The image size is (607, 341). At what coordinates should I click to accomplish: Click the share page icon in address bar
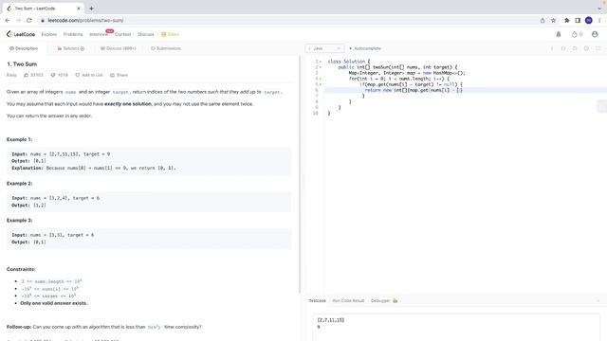coord(543,21)
